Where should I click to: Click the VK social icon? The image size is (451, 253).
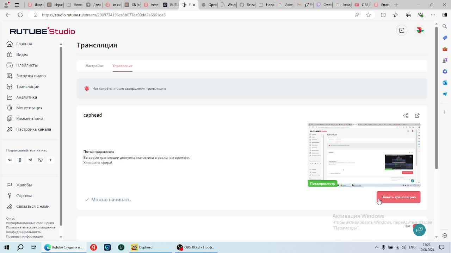pyautogui.click(x=10, y=160)
